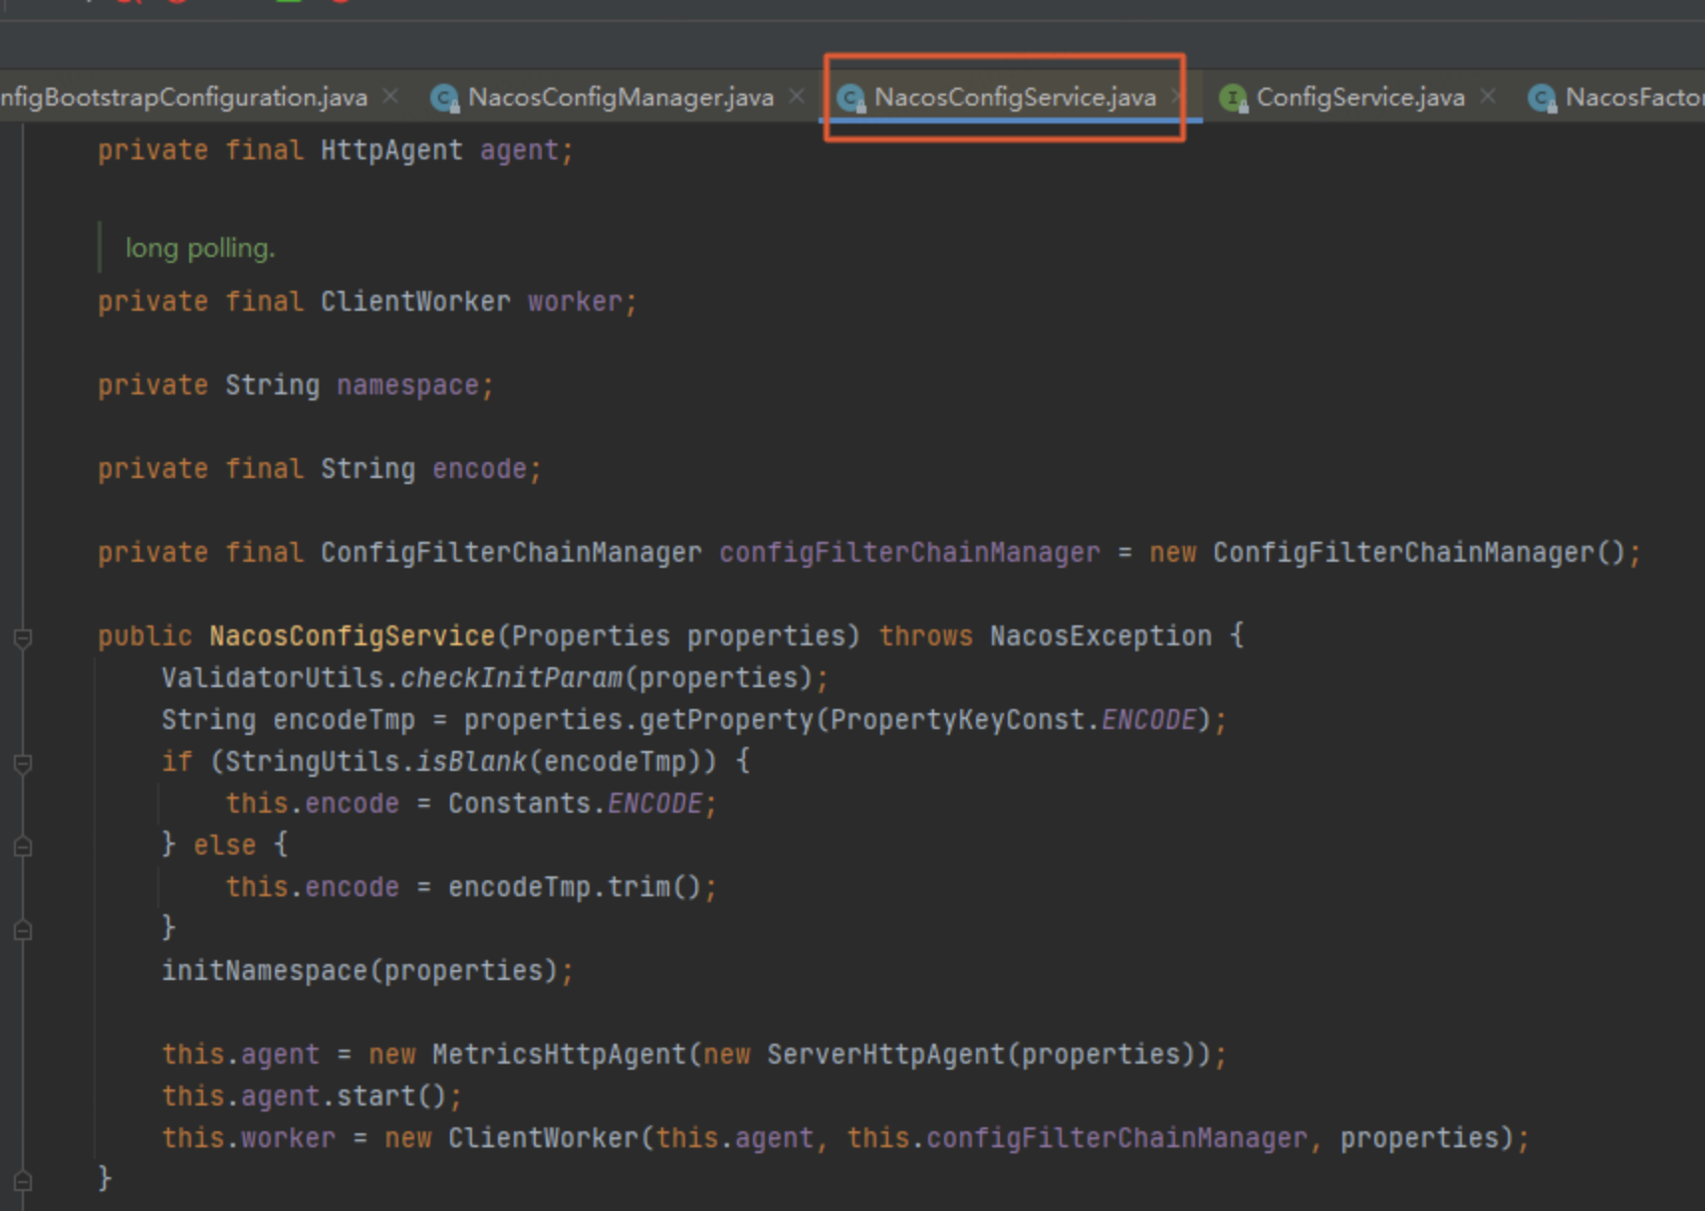Close the ConfigService.java tab

click(1488, 96)
